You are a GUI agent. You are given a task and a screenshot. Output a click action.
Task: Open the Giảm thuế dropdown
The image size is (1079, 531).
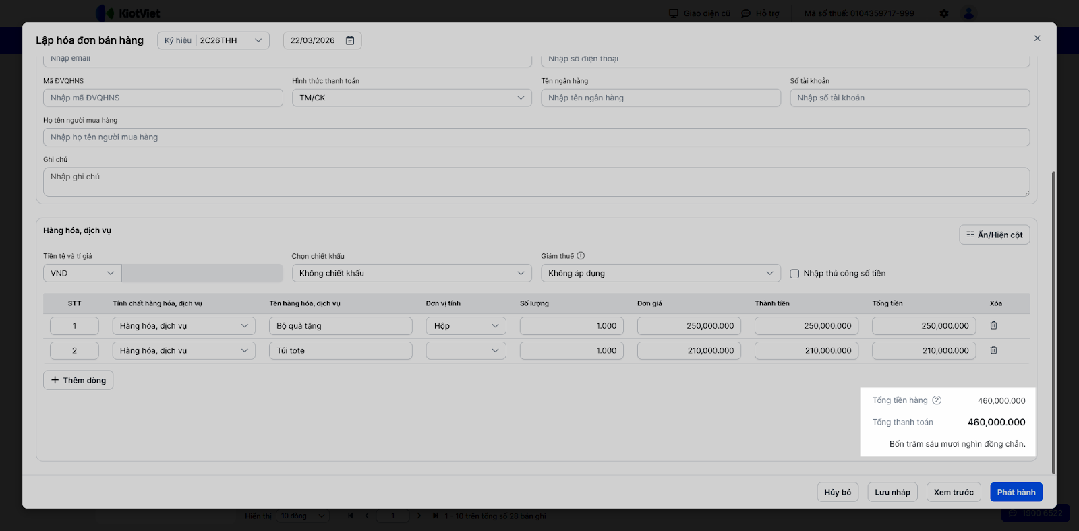point(660,273)
